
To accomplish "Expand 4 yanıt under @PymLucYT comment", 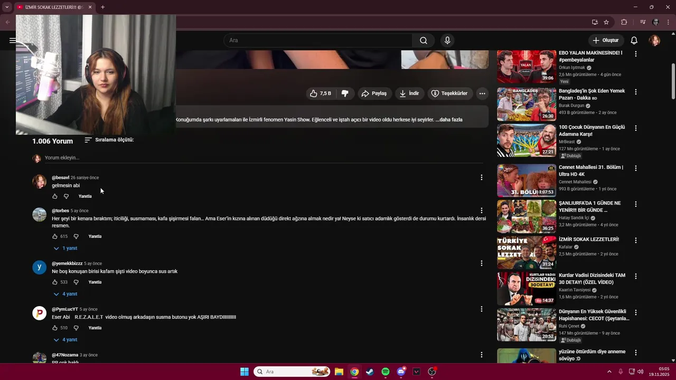I will [x=65, y=340].
